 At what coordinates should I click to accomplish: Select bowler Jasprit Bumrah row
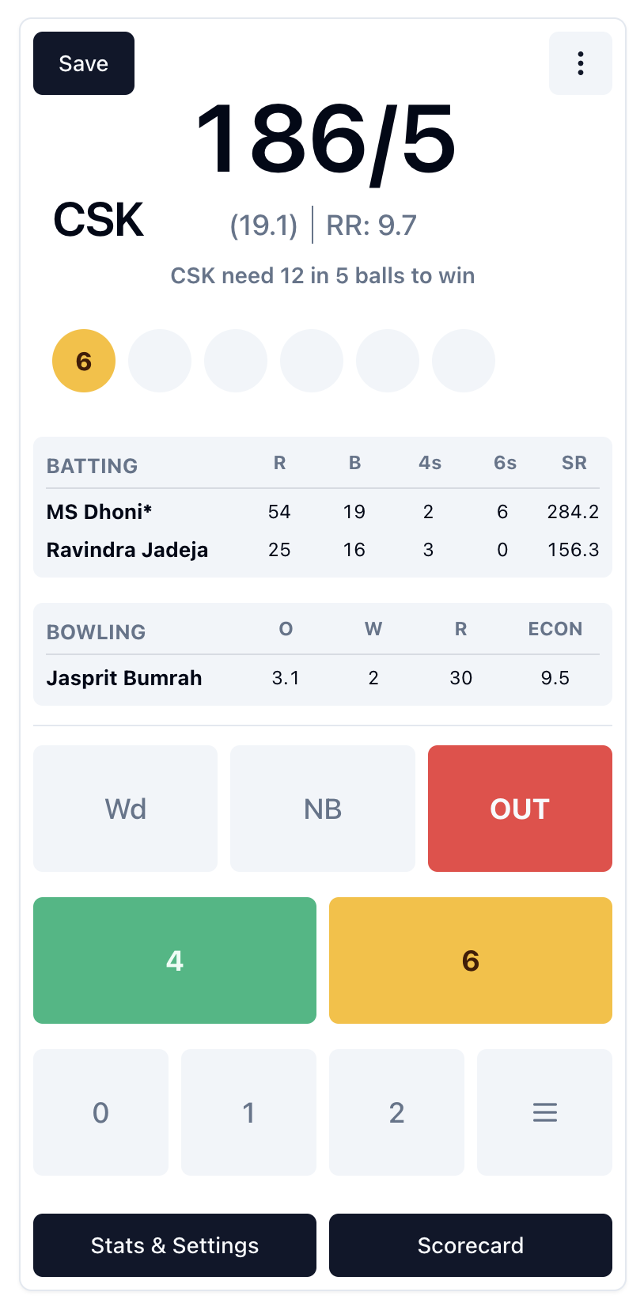[x=323, y=678]
